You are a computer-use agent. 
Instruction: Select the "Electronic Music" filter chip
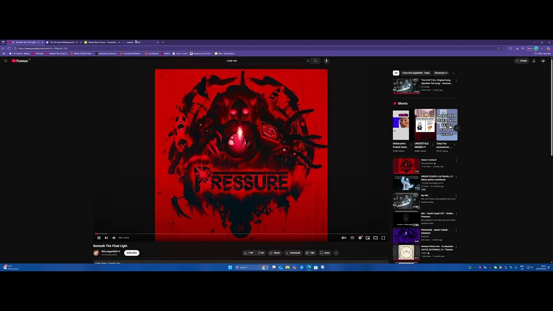tap(442, 73)
